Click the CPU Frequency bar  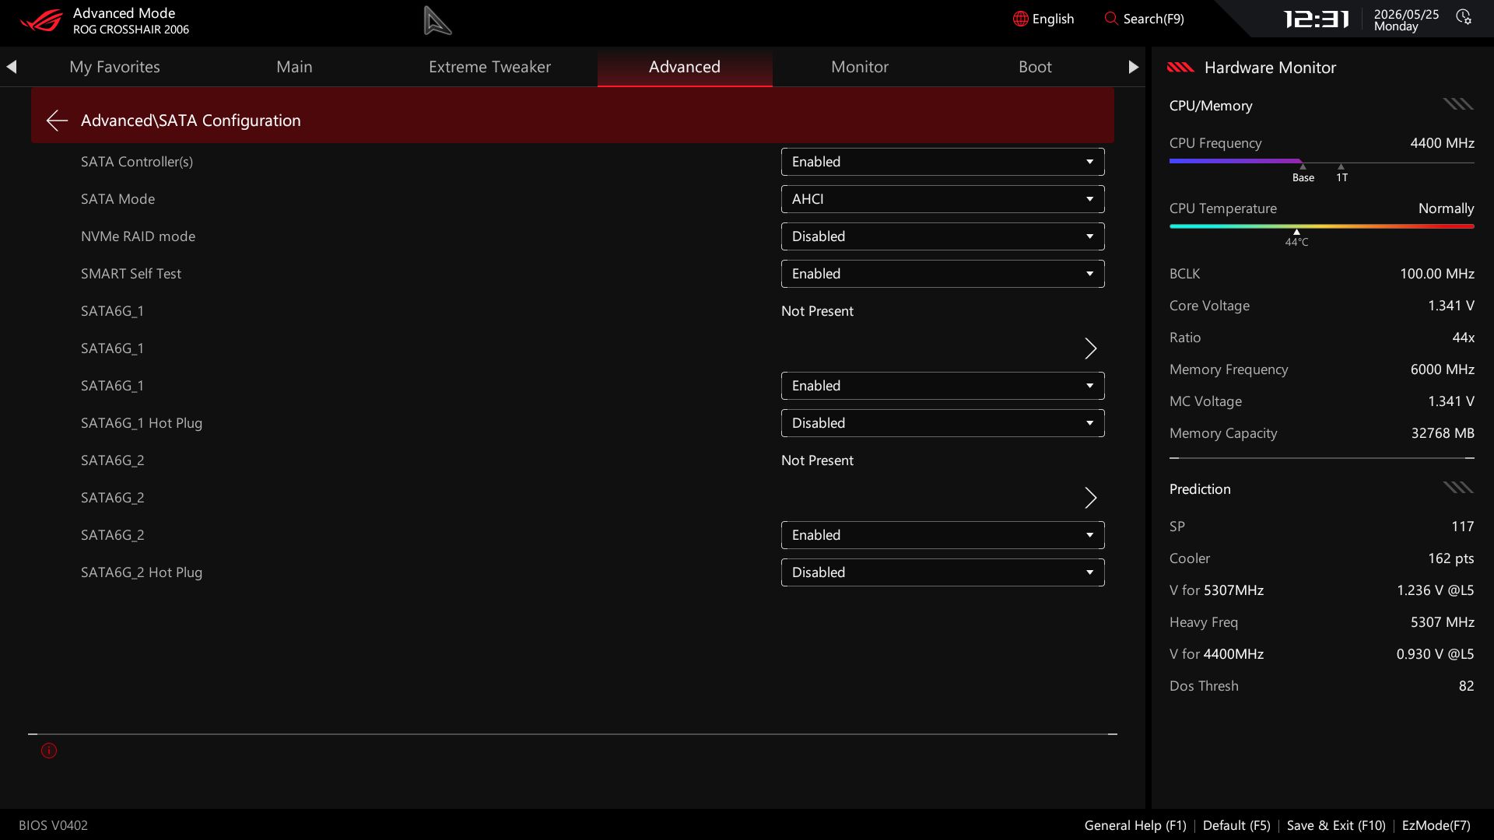coord(1321,162)
